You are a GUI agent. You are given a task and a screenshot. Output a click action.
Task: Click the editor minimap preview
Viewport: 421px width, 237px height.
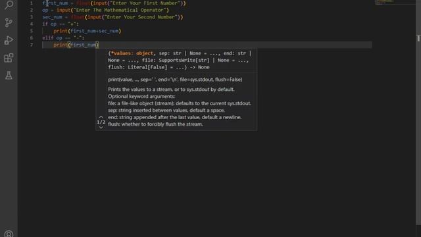395,2
